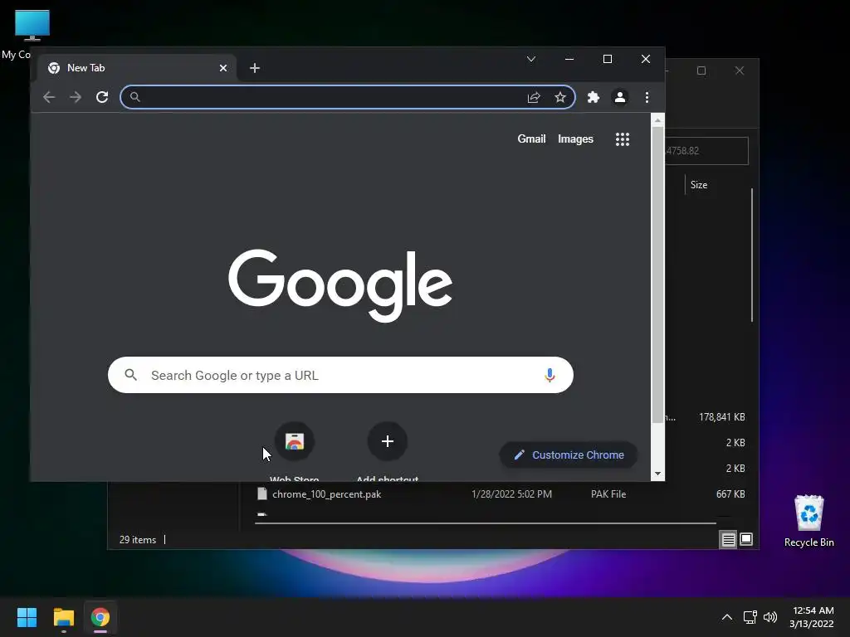This screenshot has width=850, height=637.
Task: Click the Chrome vertical scrollbar thumb
Action: point(657,275)
